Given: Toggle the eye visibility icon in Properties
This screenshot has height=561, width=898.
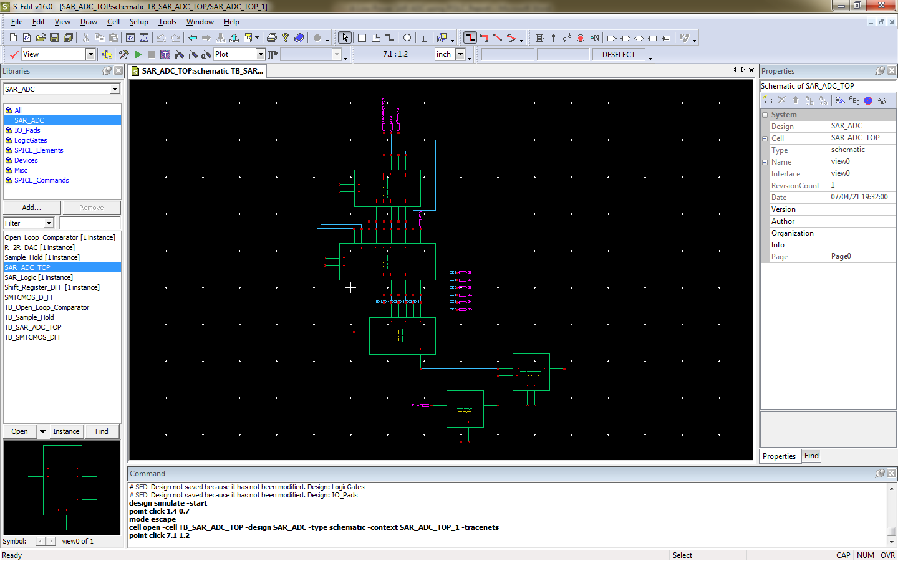Looking at the screenshot, I should [x=882, y=100].
